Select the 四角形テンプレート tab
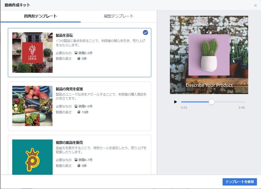The height and width of the screenshot is (189, 261). (40, 16)
